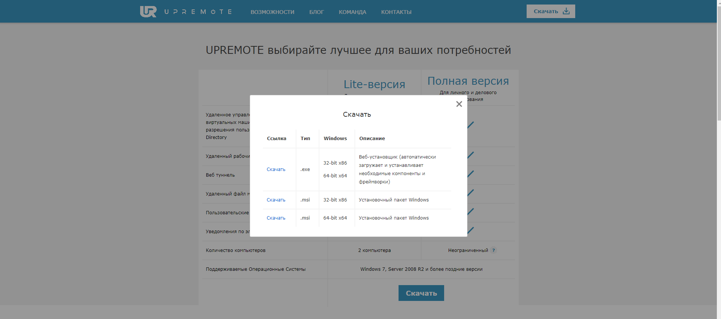Screen dimensions: 721x319
Task: Click the UPREMOTE logo icon
Action: [148, 12]
